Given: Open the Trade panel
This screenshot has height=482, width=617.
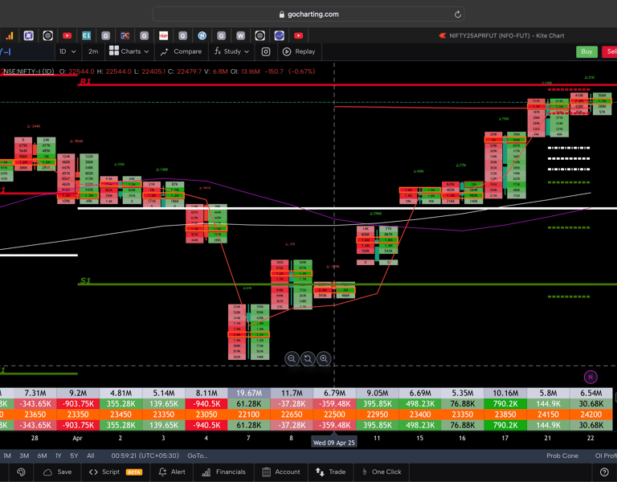Looking at the screenshot, I should [330, 472].
